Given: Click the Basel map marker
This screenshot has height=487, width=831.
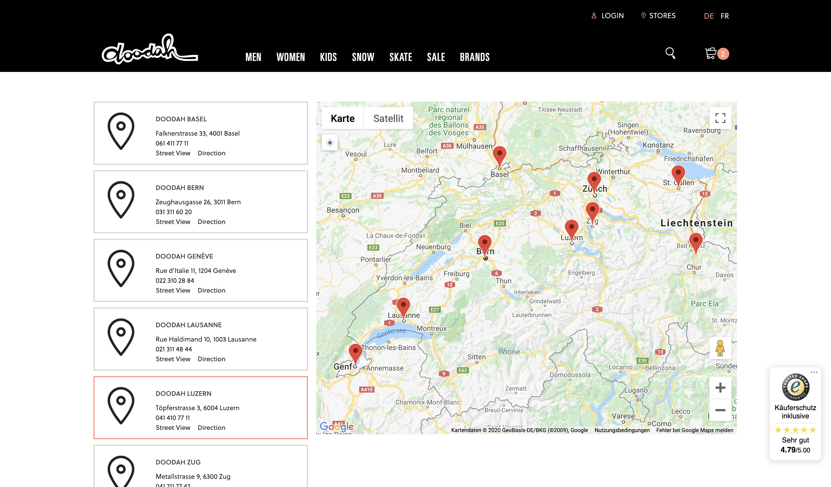Looking at the screenshot, I should pos(500,157).
